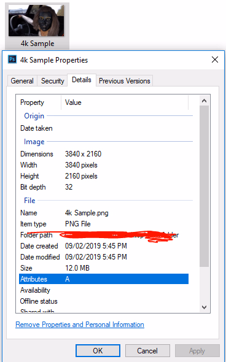
Task: Select the highlighted Attributes row
Action: (x=104, y=279)
